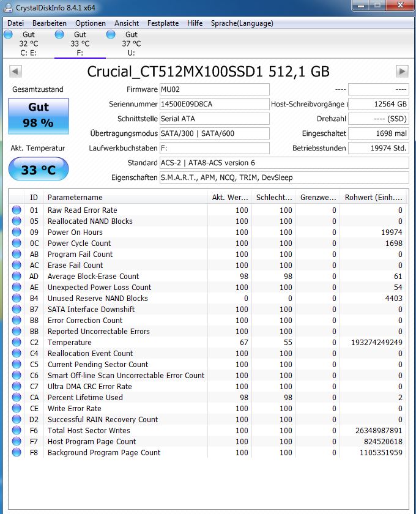The height and width of the screenshot is (514, 416).
Task: Click the raw value 26348987891
Action: tap(379, 430)
